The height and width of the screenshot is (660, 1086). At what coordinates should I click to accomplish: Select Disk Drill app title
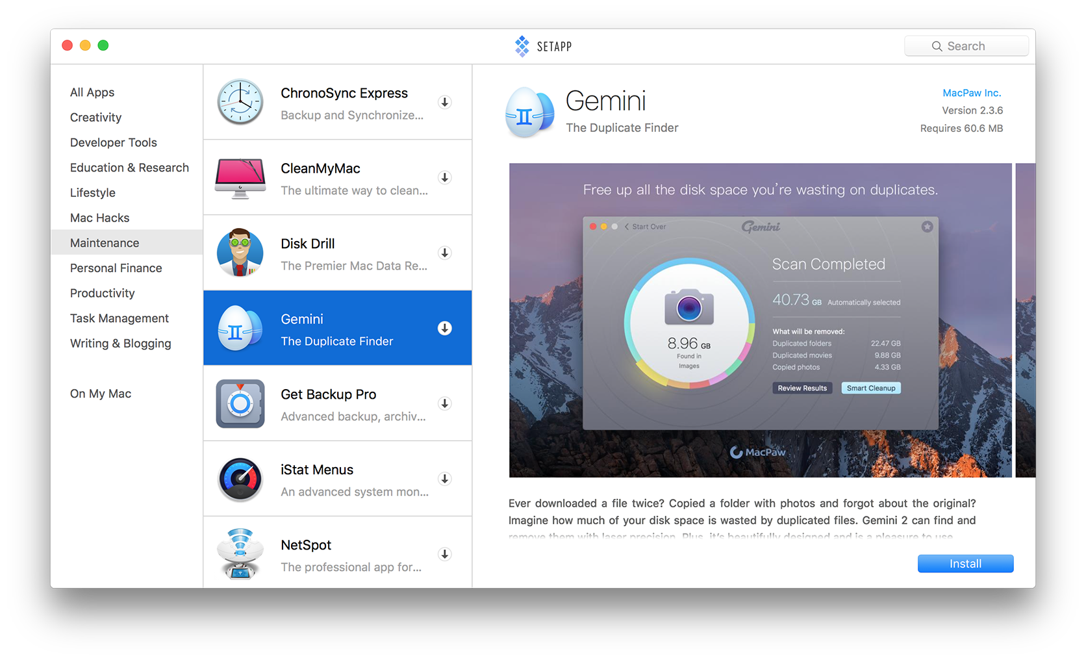(308, 244)
